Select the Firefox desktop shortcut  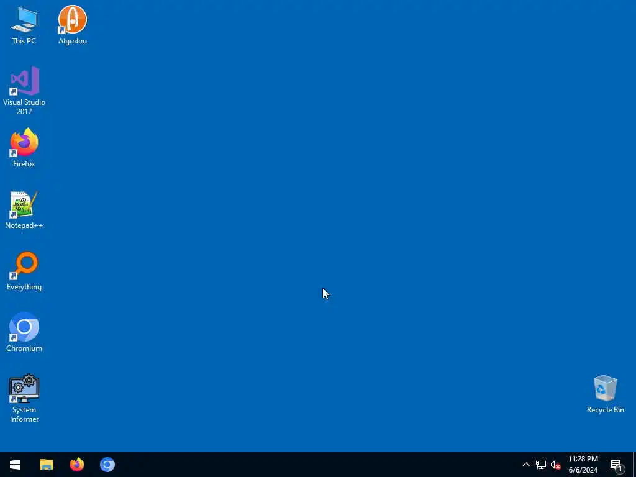click(x=24, y=148)
